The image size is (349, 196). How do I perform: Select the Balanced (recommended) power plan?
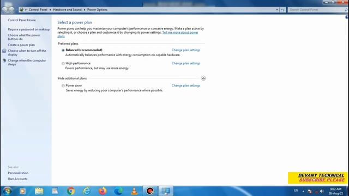pyautogui.click(x=63, y=50)
